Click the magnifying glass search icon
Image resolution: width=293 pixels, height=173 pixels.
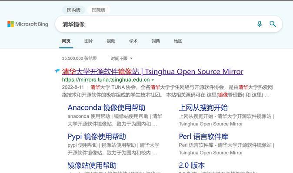(x=273, y=24)
